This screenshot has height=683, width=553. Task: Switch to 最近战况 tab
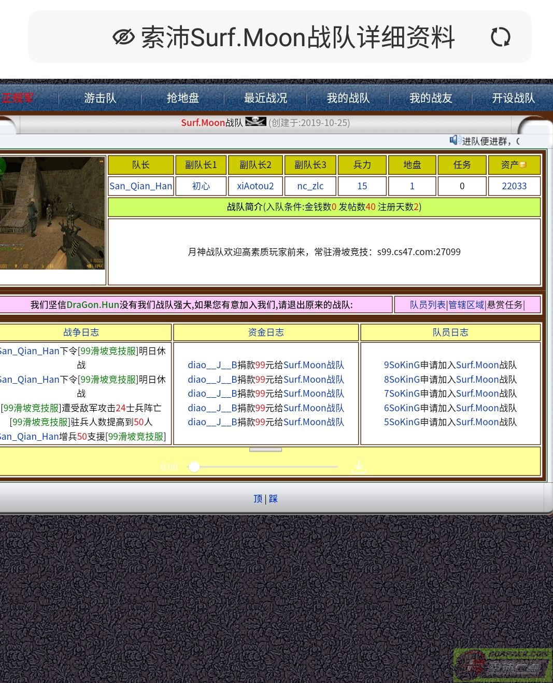265,97
